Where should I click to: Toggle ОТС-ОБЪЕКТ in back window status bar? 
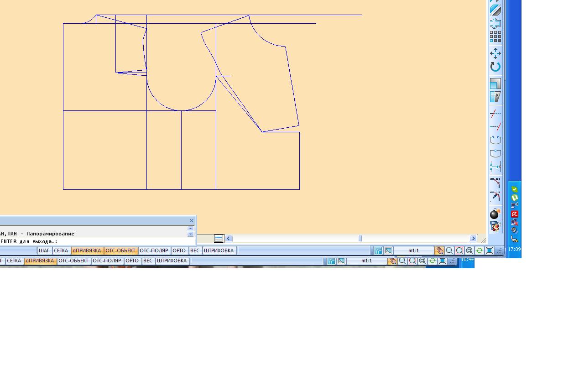click(73, 261)
